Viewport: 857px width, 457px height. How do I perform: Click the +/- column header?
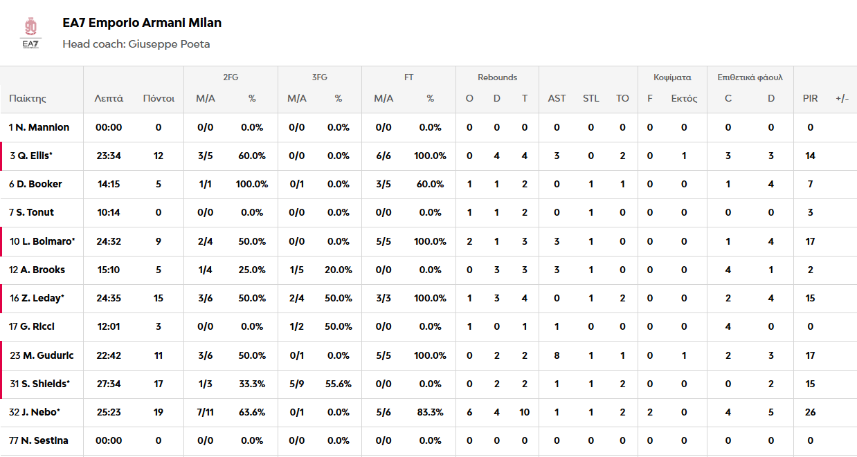[842, 98]
